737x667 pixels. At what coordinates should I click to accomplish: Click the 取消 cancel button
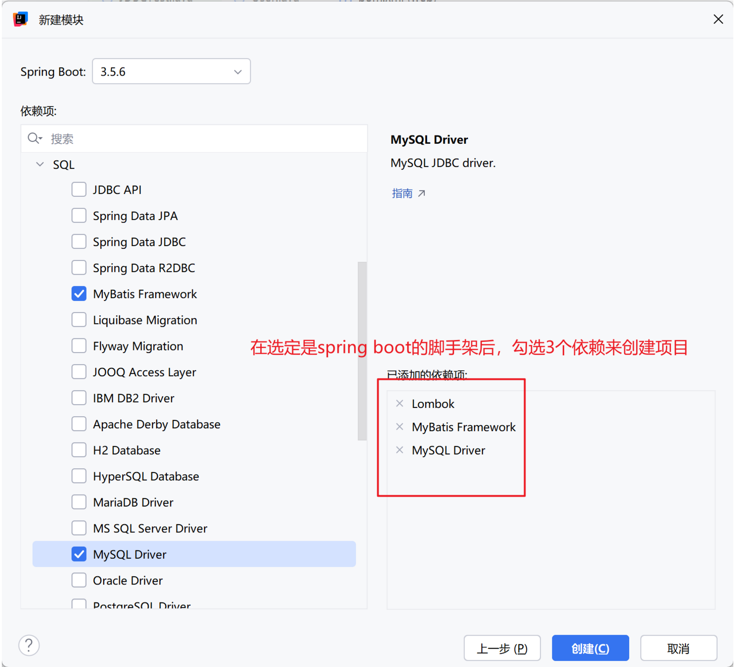679,648
